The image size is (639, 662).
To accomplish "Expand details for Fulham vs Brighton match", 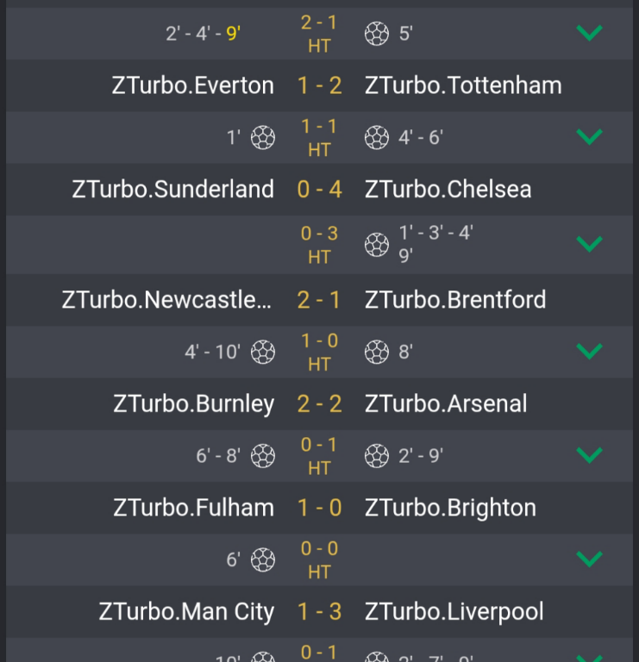I will pyautogui.click(x=589, y=559).
